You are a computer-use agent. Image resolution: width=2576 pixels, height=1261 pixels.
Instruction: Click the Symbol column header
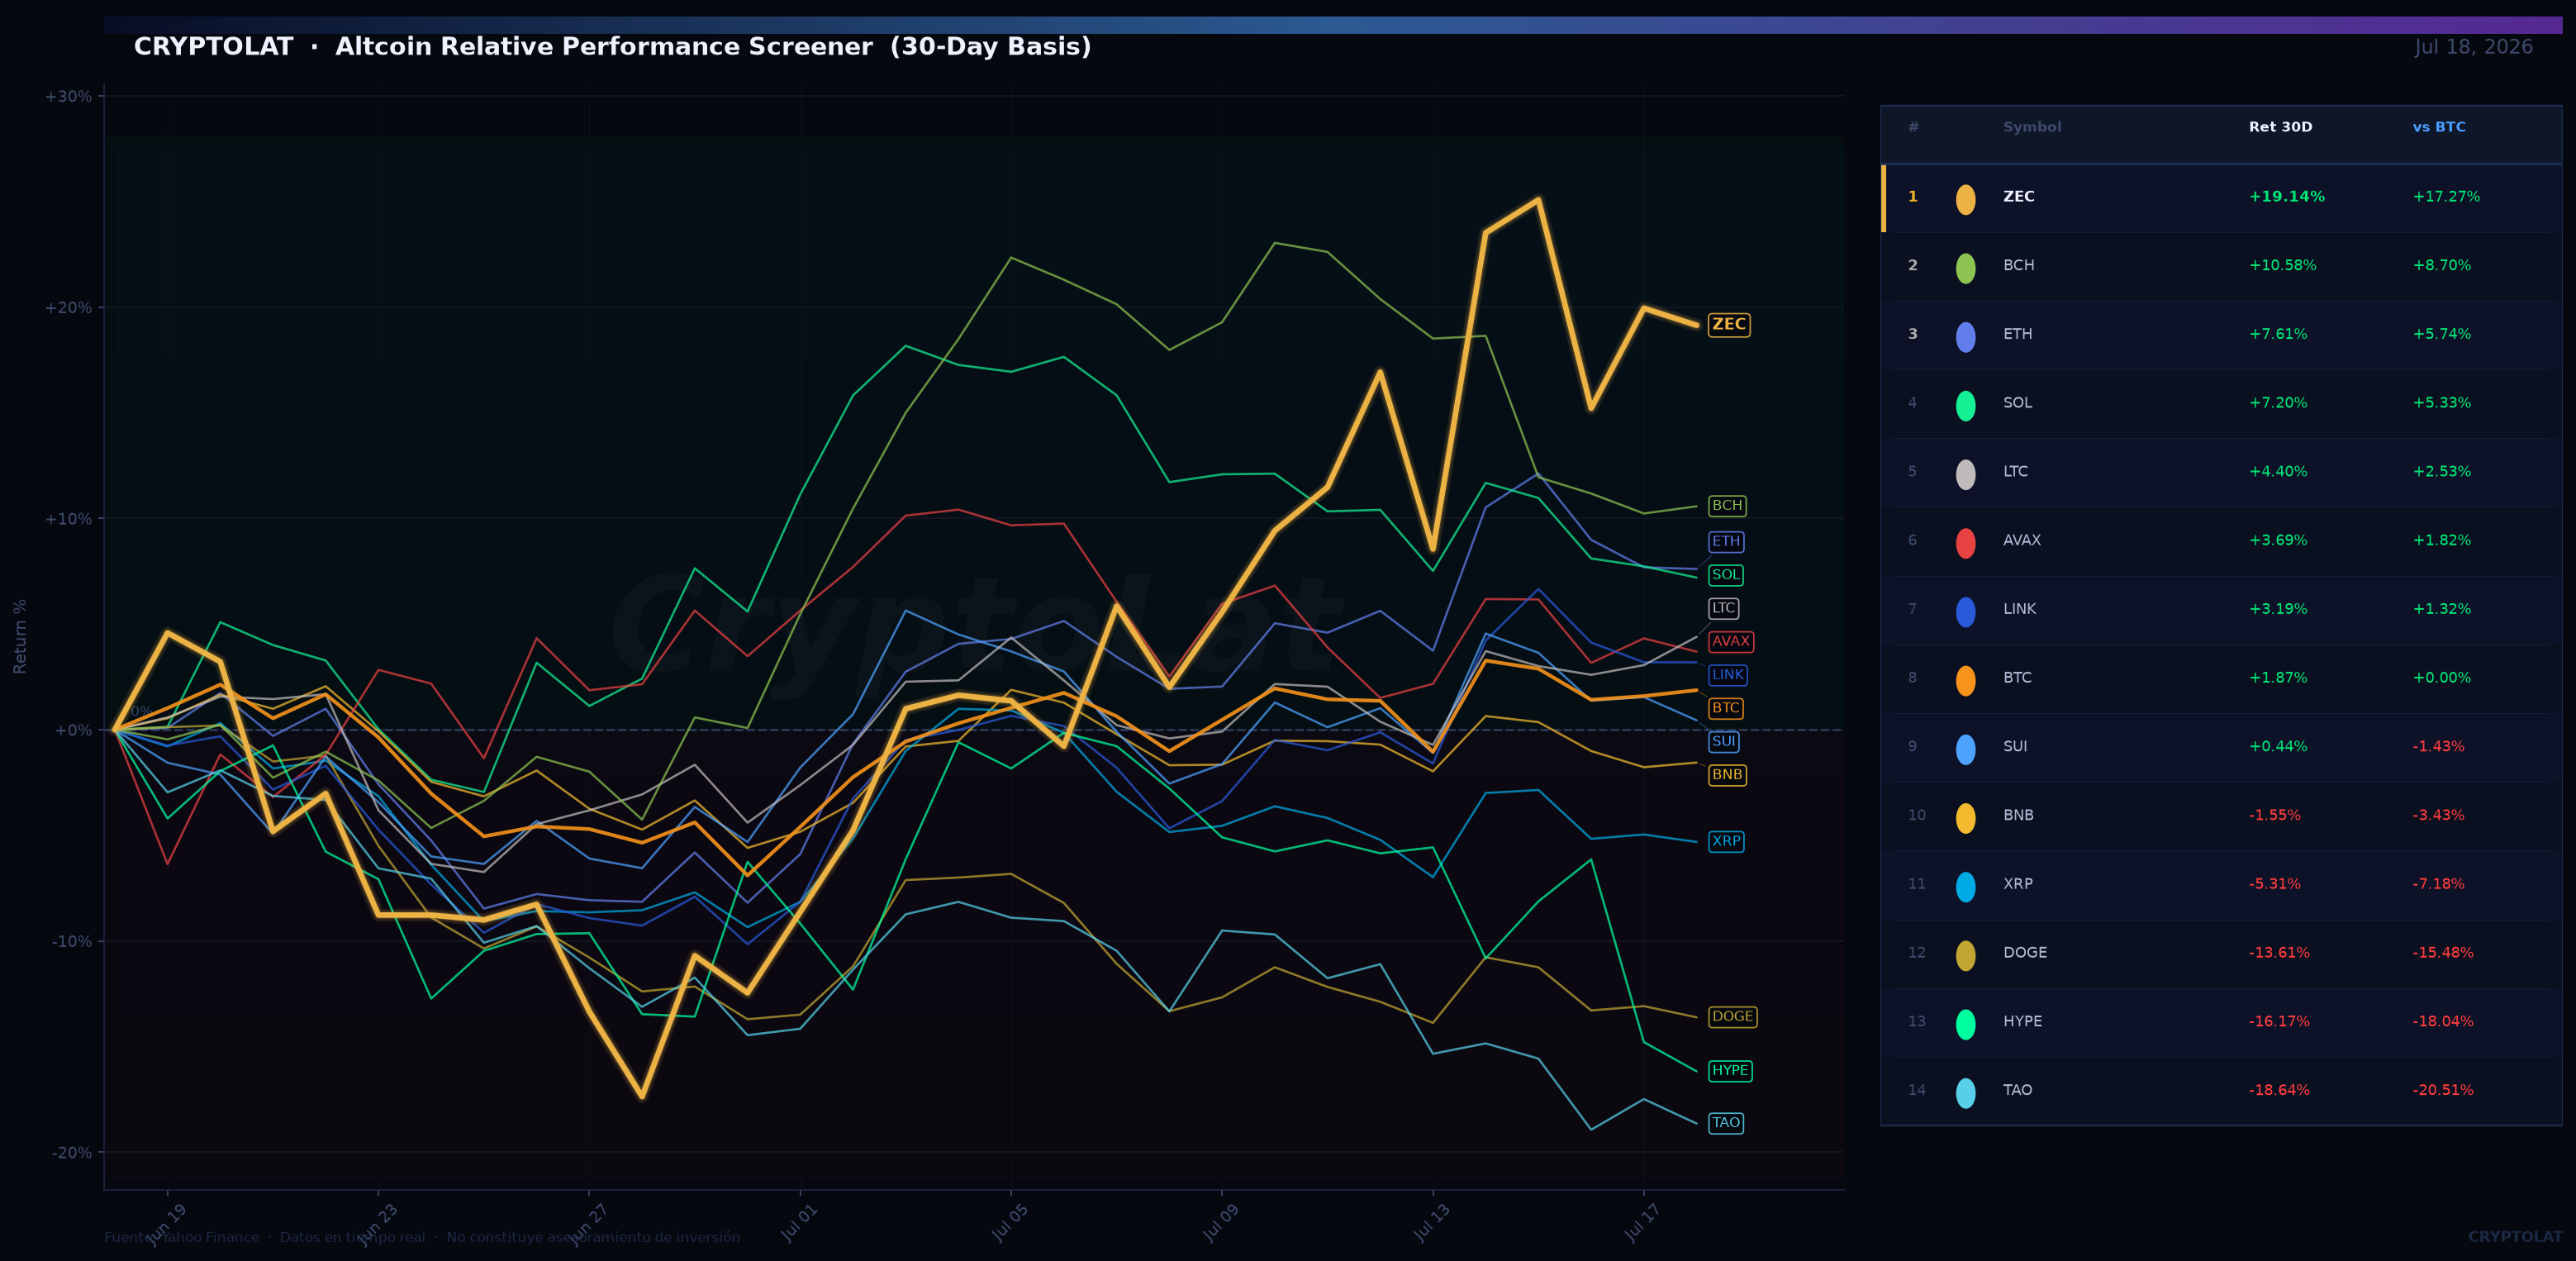pyautogui.click(x=2031, y=127)
